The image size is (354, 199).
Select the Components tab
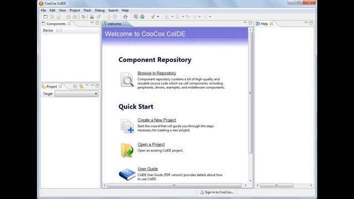(x=56, y=24)
